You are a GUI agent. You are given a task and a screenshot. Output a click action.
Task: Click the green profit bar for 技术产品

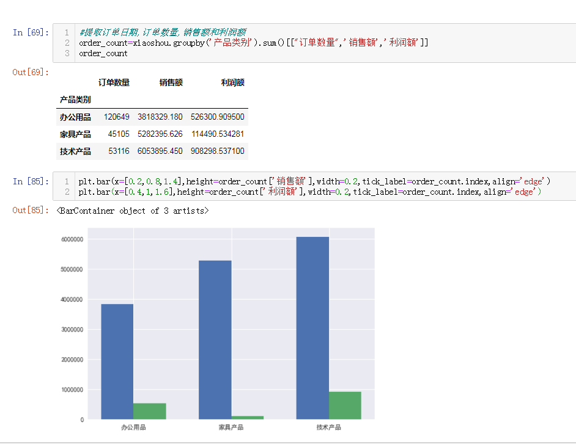(x=345, y=405)
